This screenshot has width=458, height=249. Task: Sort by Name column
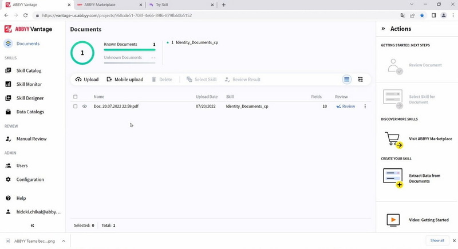point(99,97)
